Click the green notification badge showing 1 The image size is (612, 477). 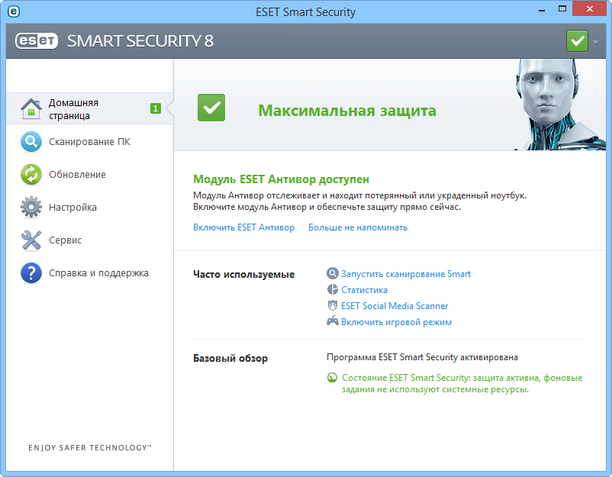pos(155,108)
